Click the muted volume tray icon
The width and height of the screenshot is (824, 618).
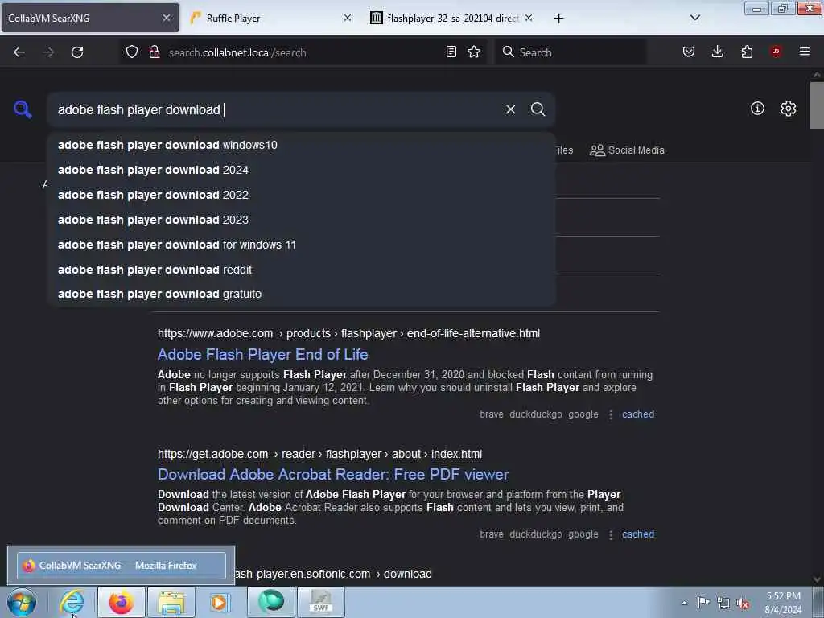[x=743, y=604]
